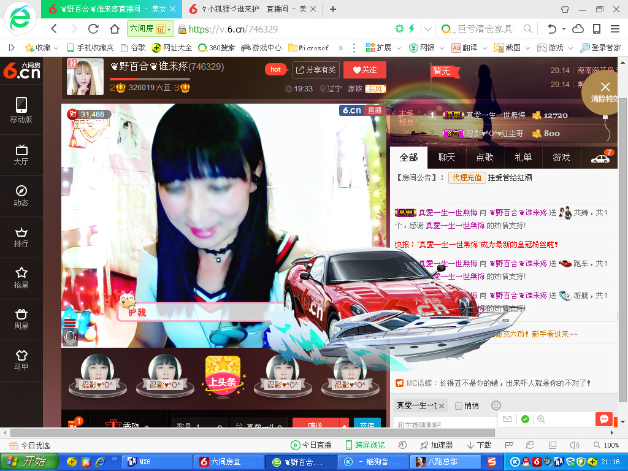628x471 pixels.
Task: Click 分享有奖 share button
Action: pos(316,70)
